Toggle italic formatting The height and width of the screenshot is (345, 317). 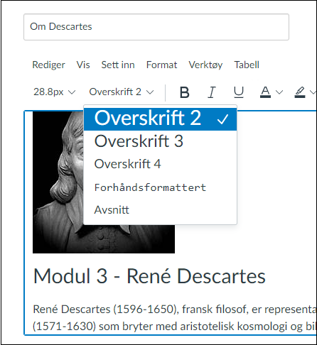pos(212,92)
